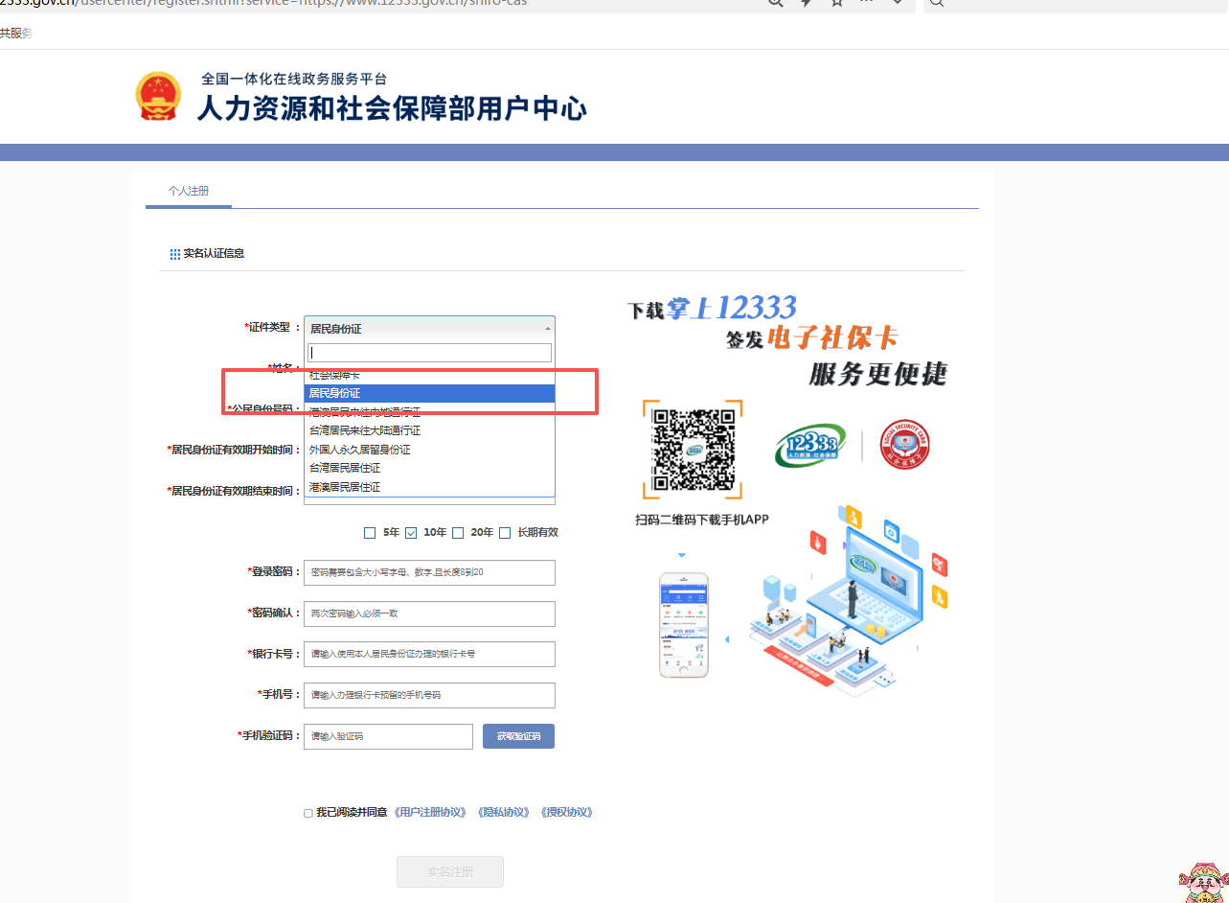This screenshot has height=903, width=1229.
Task: Click the 居民身份证有效期结束时间 label
Action: click(234, 491)
